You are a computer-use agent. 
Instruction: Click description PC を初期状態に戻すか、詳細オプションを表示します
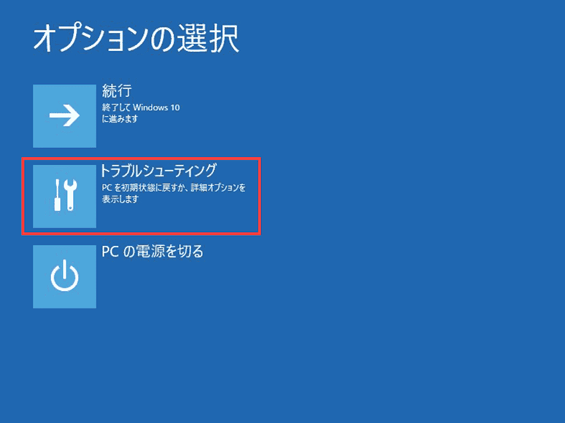[174, 193]
